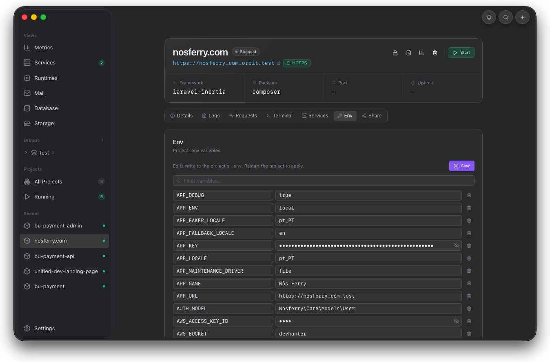Delete the AUTH_MODEL variable
Viewport: 550px width, 362px height.
(469, 309)
